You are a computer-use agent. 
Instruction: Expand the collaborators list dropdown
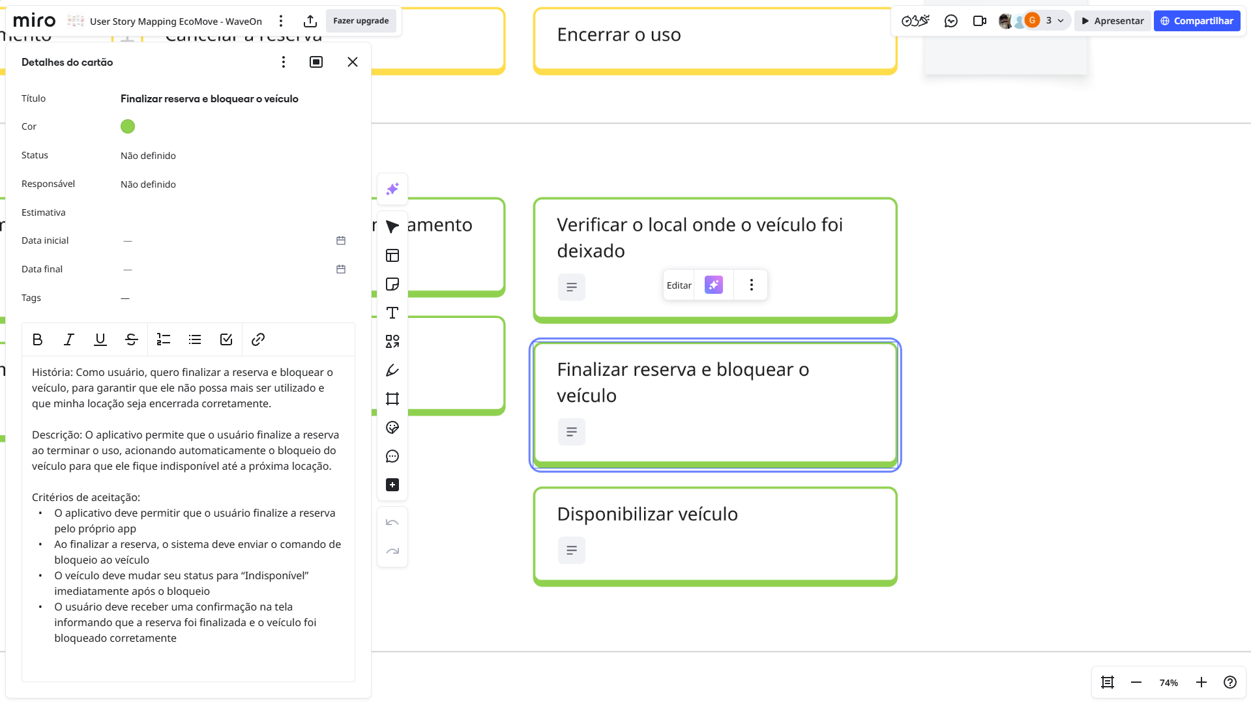click(1061, 21)
